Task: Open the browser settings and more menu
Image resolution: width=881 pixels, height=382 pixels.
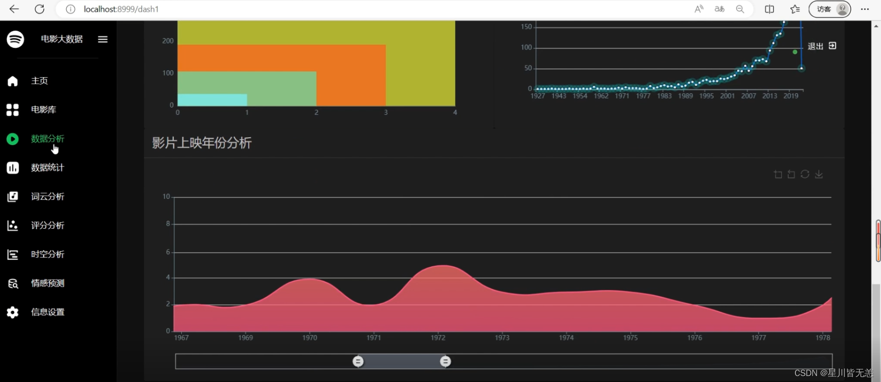Action: point(864,9)
